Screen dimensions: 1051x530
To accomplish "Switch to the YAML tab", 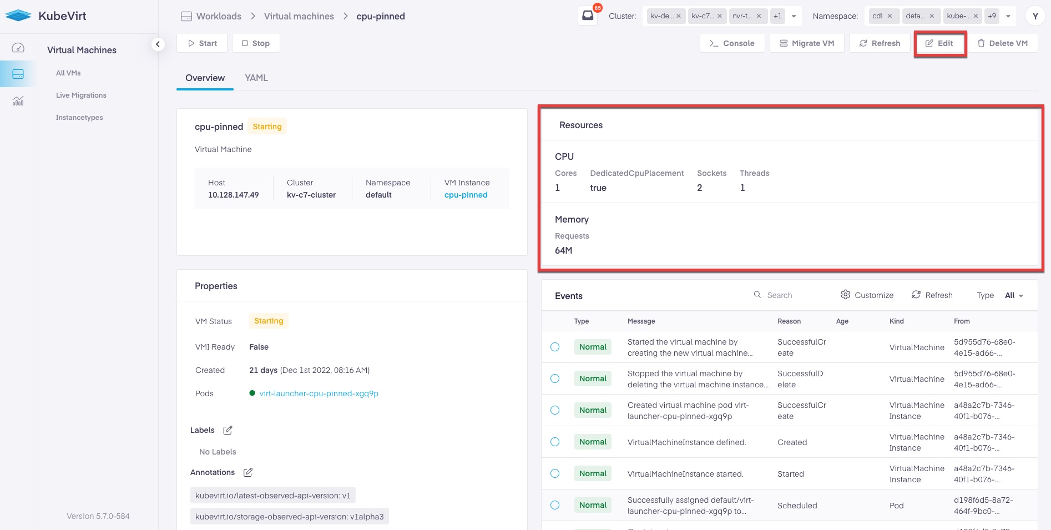I will 256,78.
